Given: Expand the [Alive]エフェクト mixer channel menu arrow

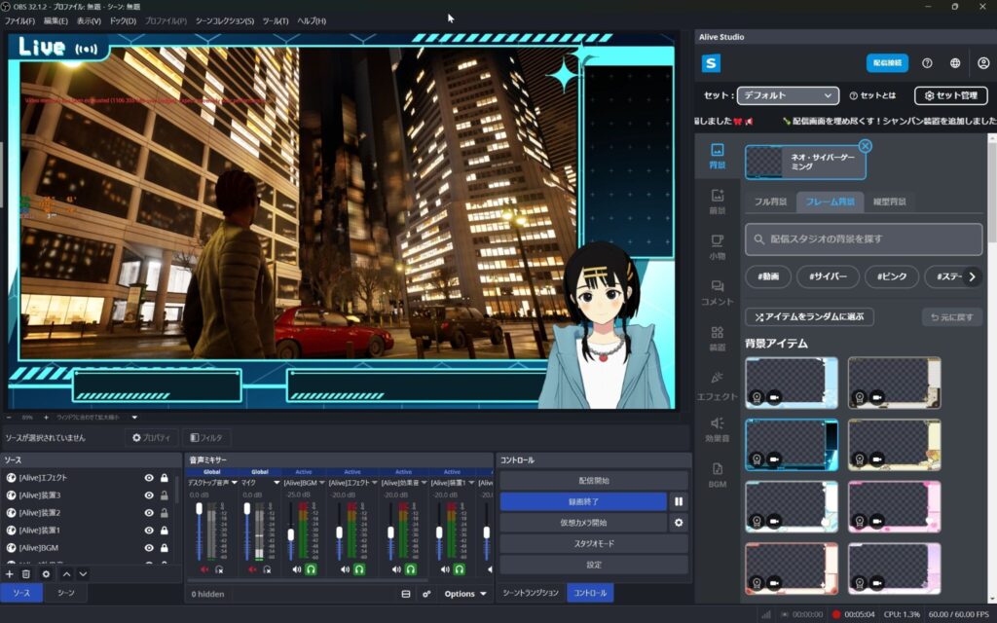Looking at the screenshot, I should 374,483.
